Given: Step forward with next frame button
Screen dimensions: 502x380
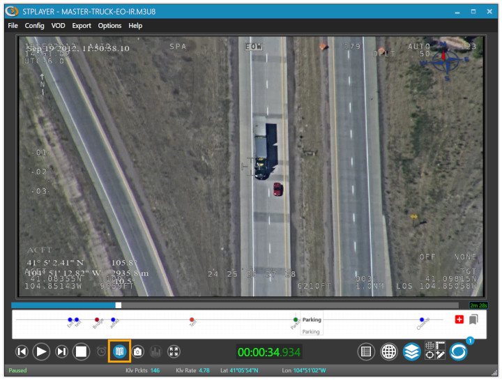Looking at the screenshot, I should click(x=61, y=352).
